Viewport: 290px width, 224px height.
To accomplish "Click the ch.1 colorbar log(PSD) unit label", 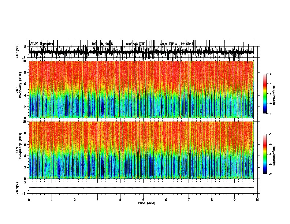I will pos(274,95).
